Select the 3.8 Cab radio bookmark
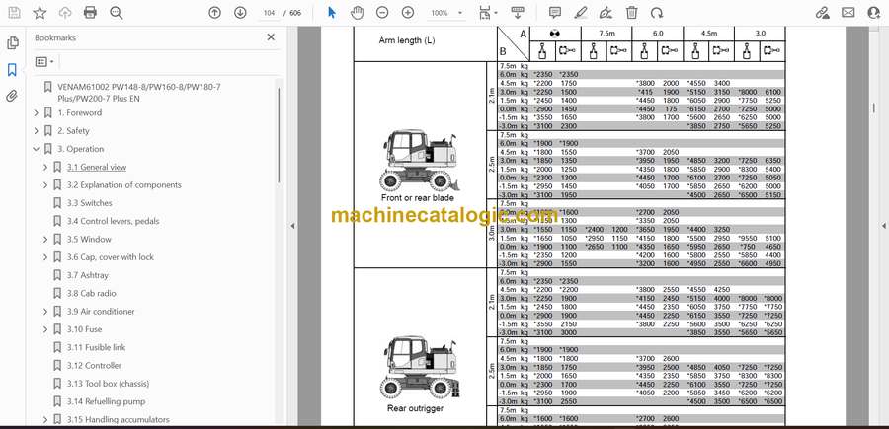The width and height of the screenshot is (889, 429). coord(93,293)
